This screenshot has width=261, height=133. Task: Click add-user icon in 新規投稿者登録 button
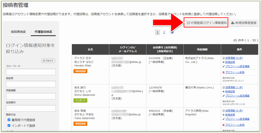click(x=233, y=23)
